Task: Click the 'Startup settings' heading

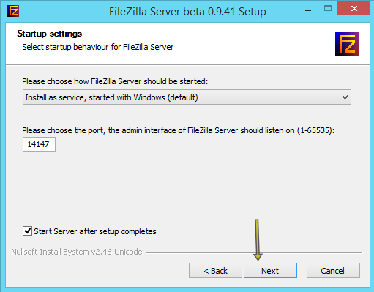Action: 49,34
